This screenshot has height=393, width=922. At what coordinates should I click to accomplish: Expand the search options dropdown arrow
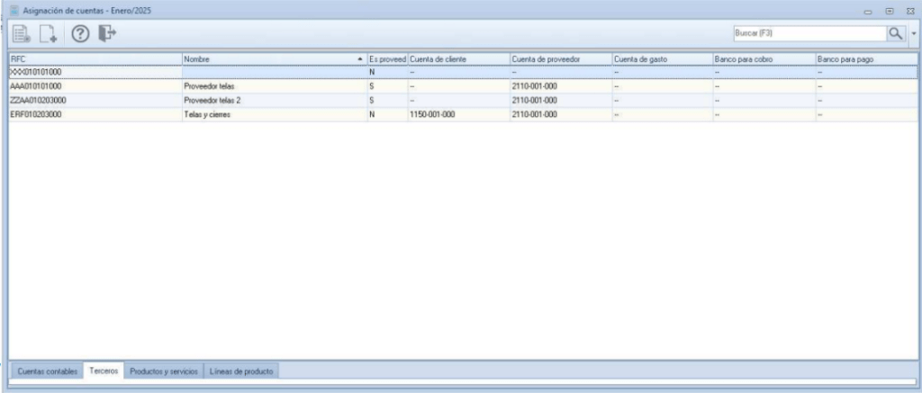pos(913,34)
